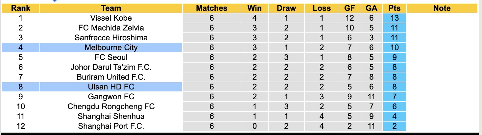Click the GF column header
Viewport: 482px width, 135px height.
tap(349, 8)
